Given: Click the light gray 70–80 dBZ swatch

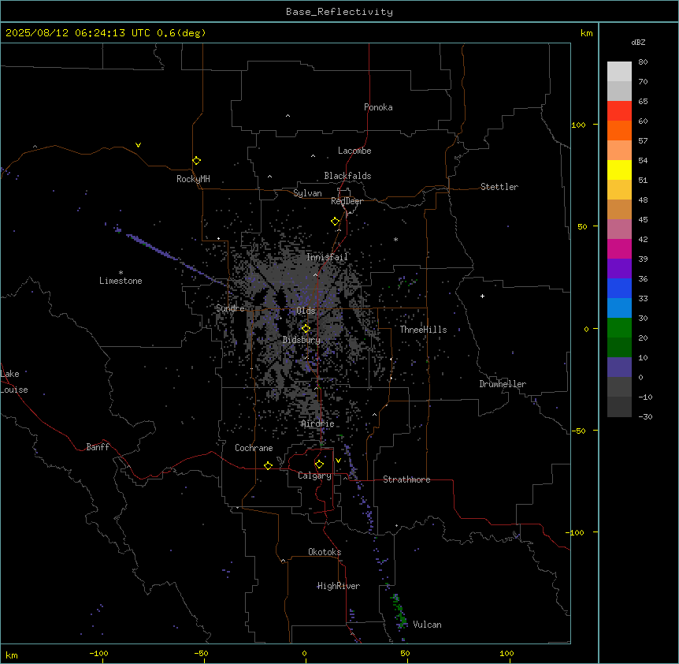Looking at the screenshot, I should click(x=619, y=72).
